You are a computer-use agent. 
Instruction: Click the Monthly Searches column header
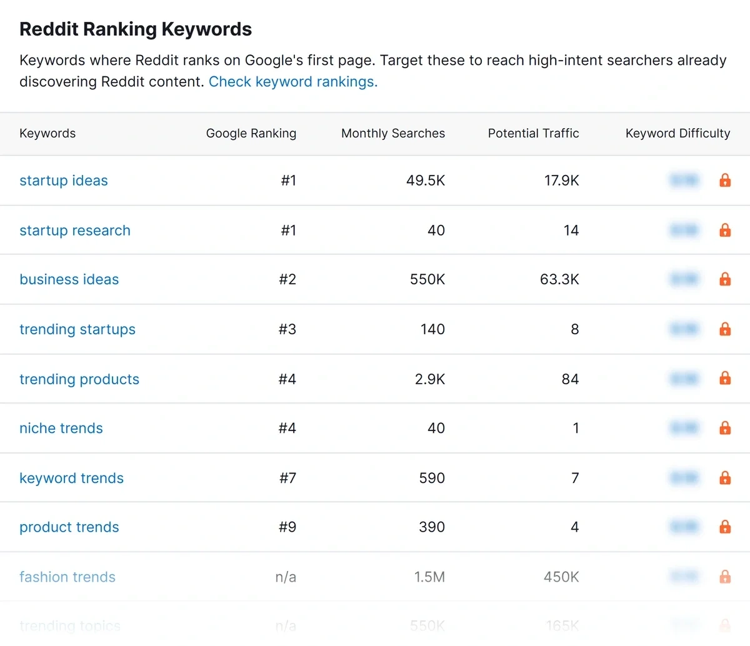pos(393,133)
